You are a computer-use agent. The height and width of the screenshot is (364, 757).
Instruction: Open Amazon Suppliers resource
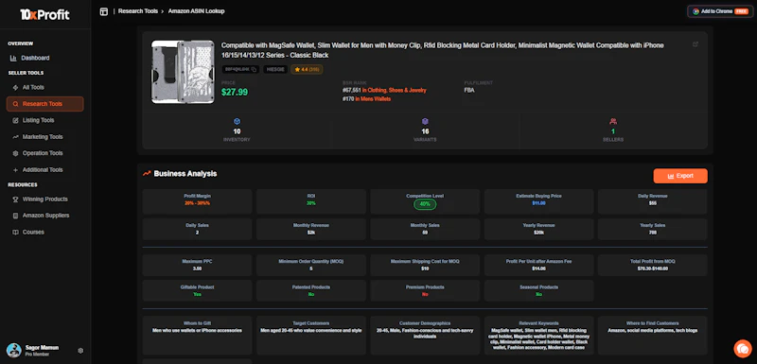(x=44, y=216)
